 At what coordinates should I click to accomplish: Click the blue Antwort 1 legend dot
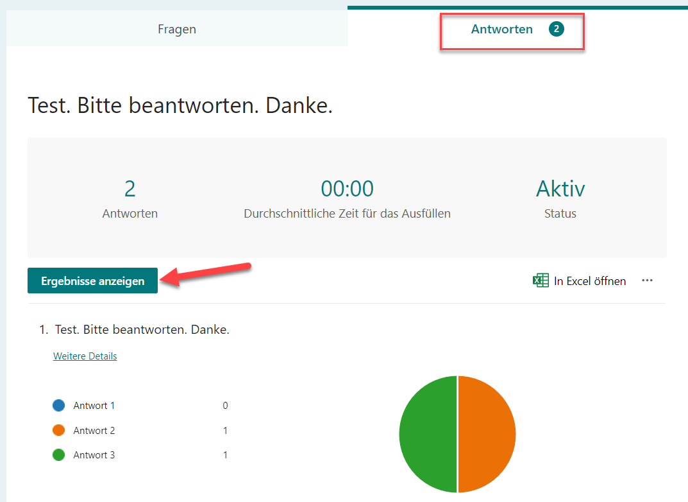59,406
